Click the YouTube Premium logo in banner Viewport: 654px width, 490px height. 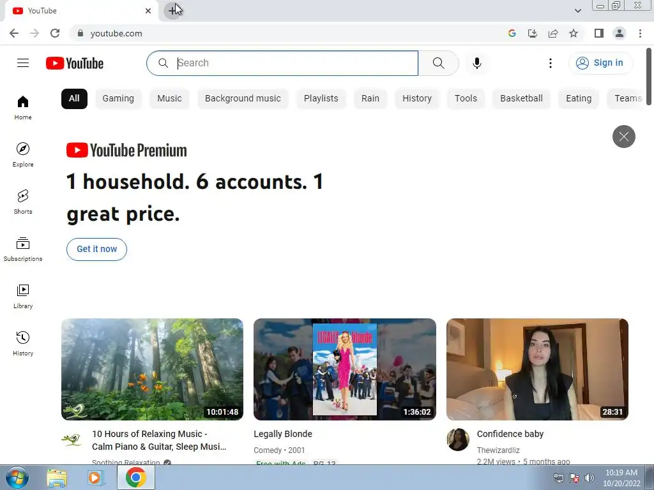(x=126, y=151)
